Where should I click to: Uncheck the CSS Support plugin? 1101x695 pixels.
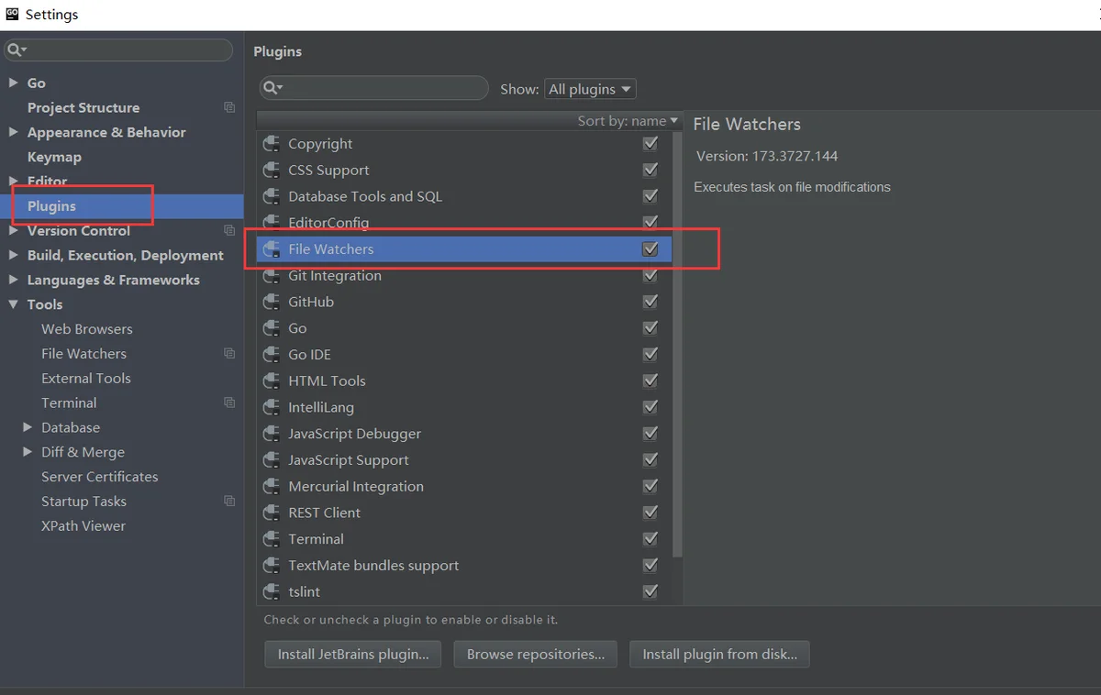click(651, 171)
